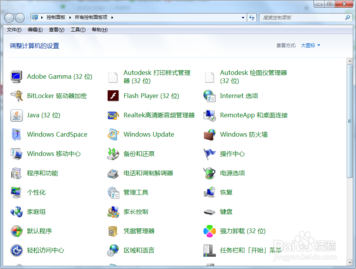
Task: Click the Internet 选项 text label
Action: (x=239, y=96)
